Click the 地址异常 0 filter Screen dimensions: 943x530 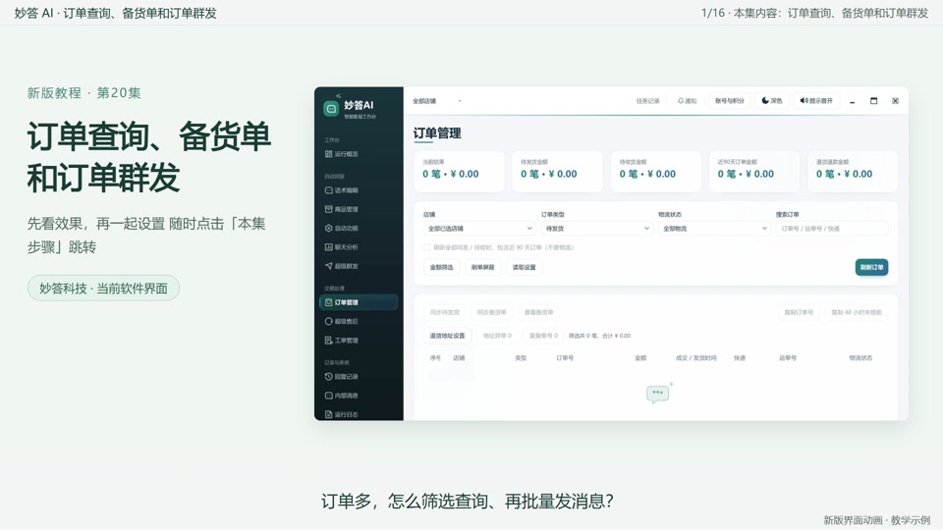(497, 336)
